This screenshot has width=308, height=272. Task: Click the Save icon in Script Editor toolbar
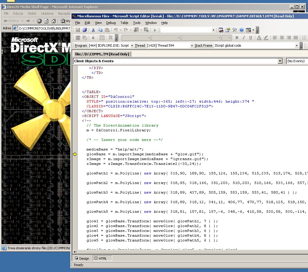click(78, 30)
